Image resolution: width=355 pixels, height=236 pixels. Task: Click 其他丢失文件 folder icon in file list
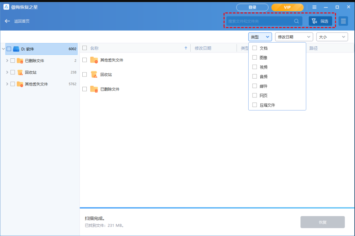94,60
